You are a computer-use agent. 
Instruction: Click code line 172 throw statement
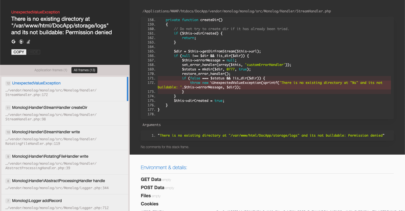pos(274,85)
